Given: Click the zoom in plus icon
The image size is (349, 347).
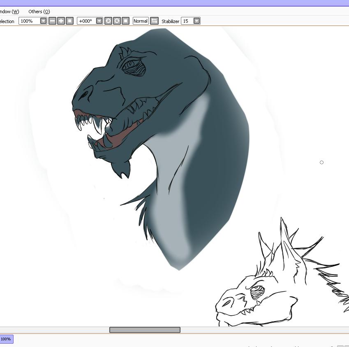Looking at the screenshot, I should click(61, 21).
